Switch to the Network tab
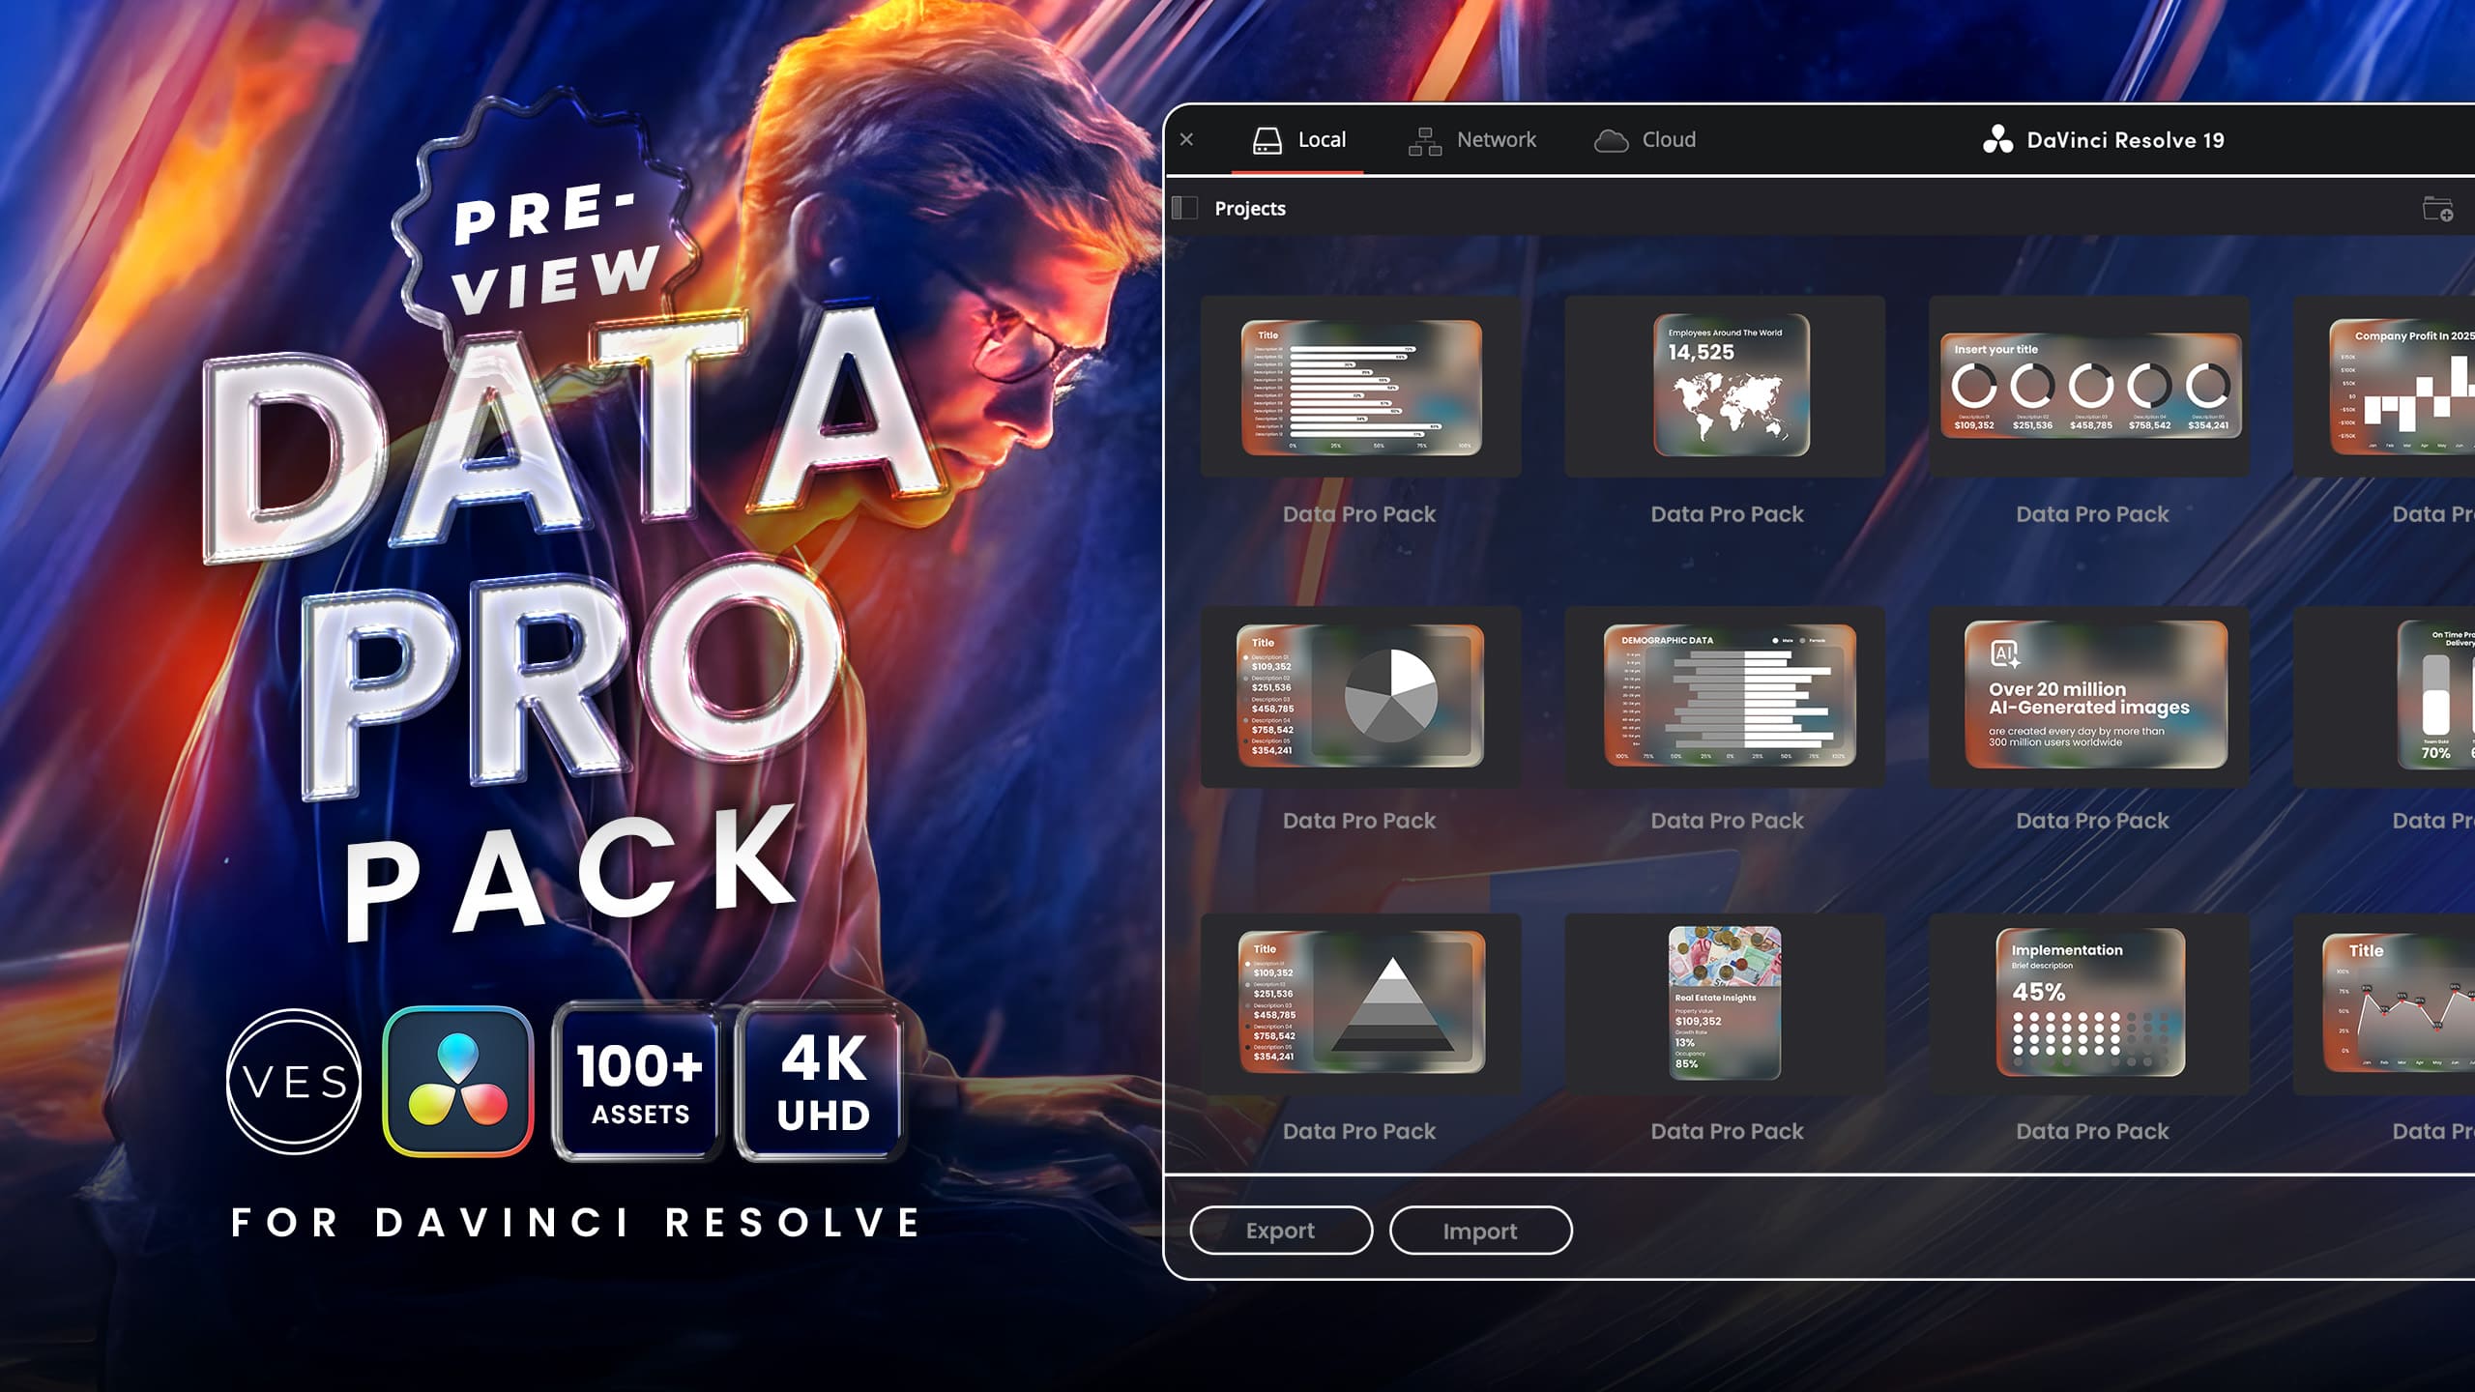Screen dimensions: 2475x1392 pos(1495,140)
